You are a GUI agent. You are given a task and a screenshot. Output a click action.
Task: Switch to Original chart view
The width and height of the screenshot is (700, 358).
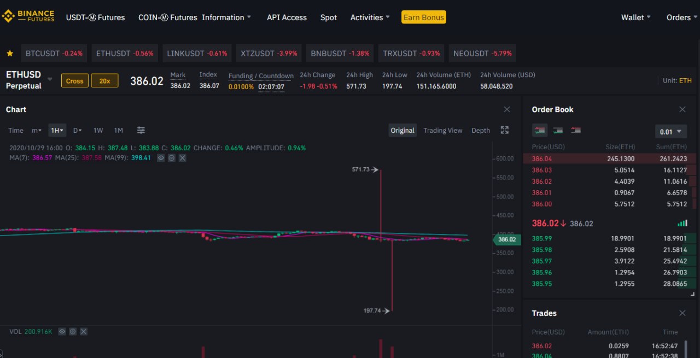click(x=402, y=130)
